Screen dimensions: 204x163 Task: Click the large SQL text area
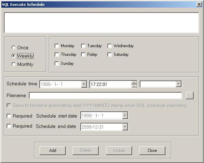click(101, 23)
